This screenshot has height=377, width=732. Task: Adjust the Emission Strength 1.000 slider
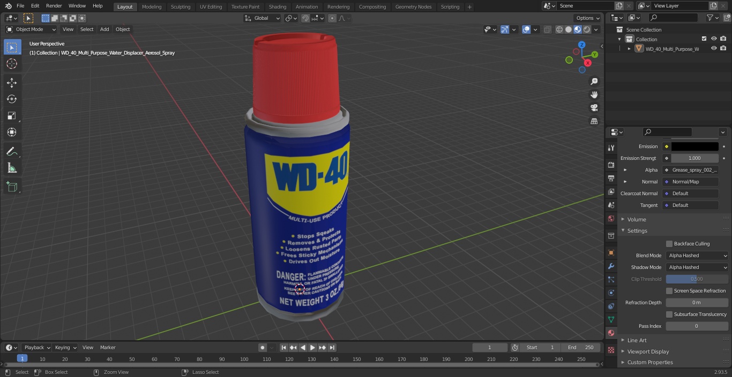(x=694, y=158)
